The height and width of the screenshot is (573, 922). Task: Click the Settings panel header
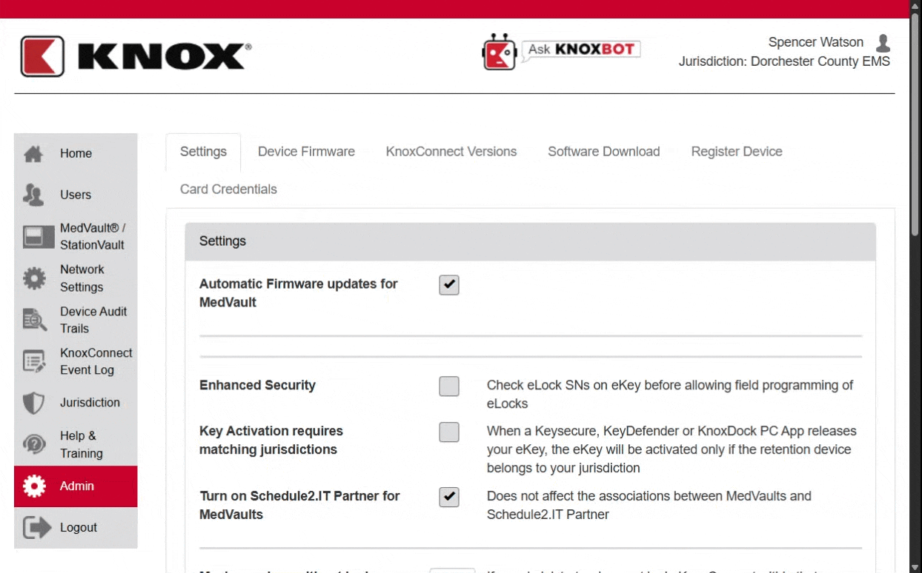pos(530,241)
